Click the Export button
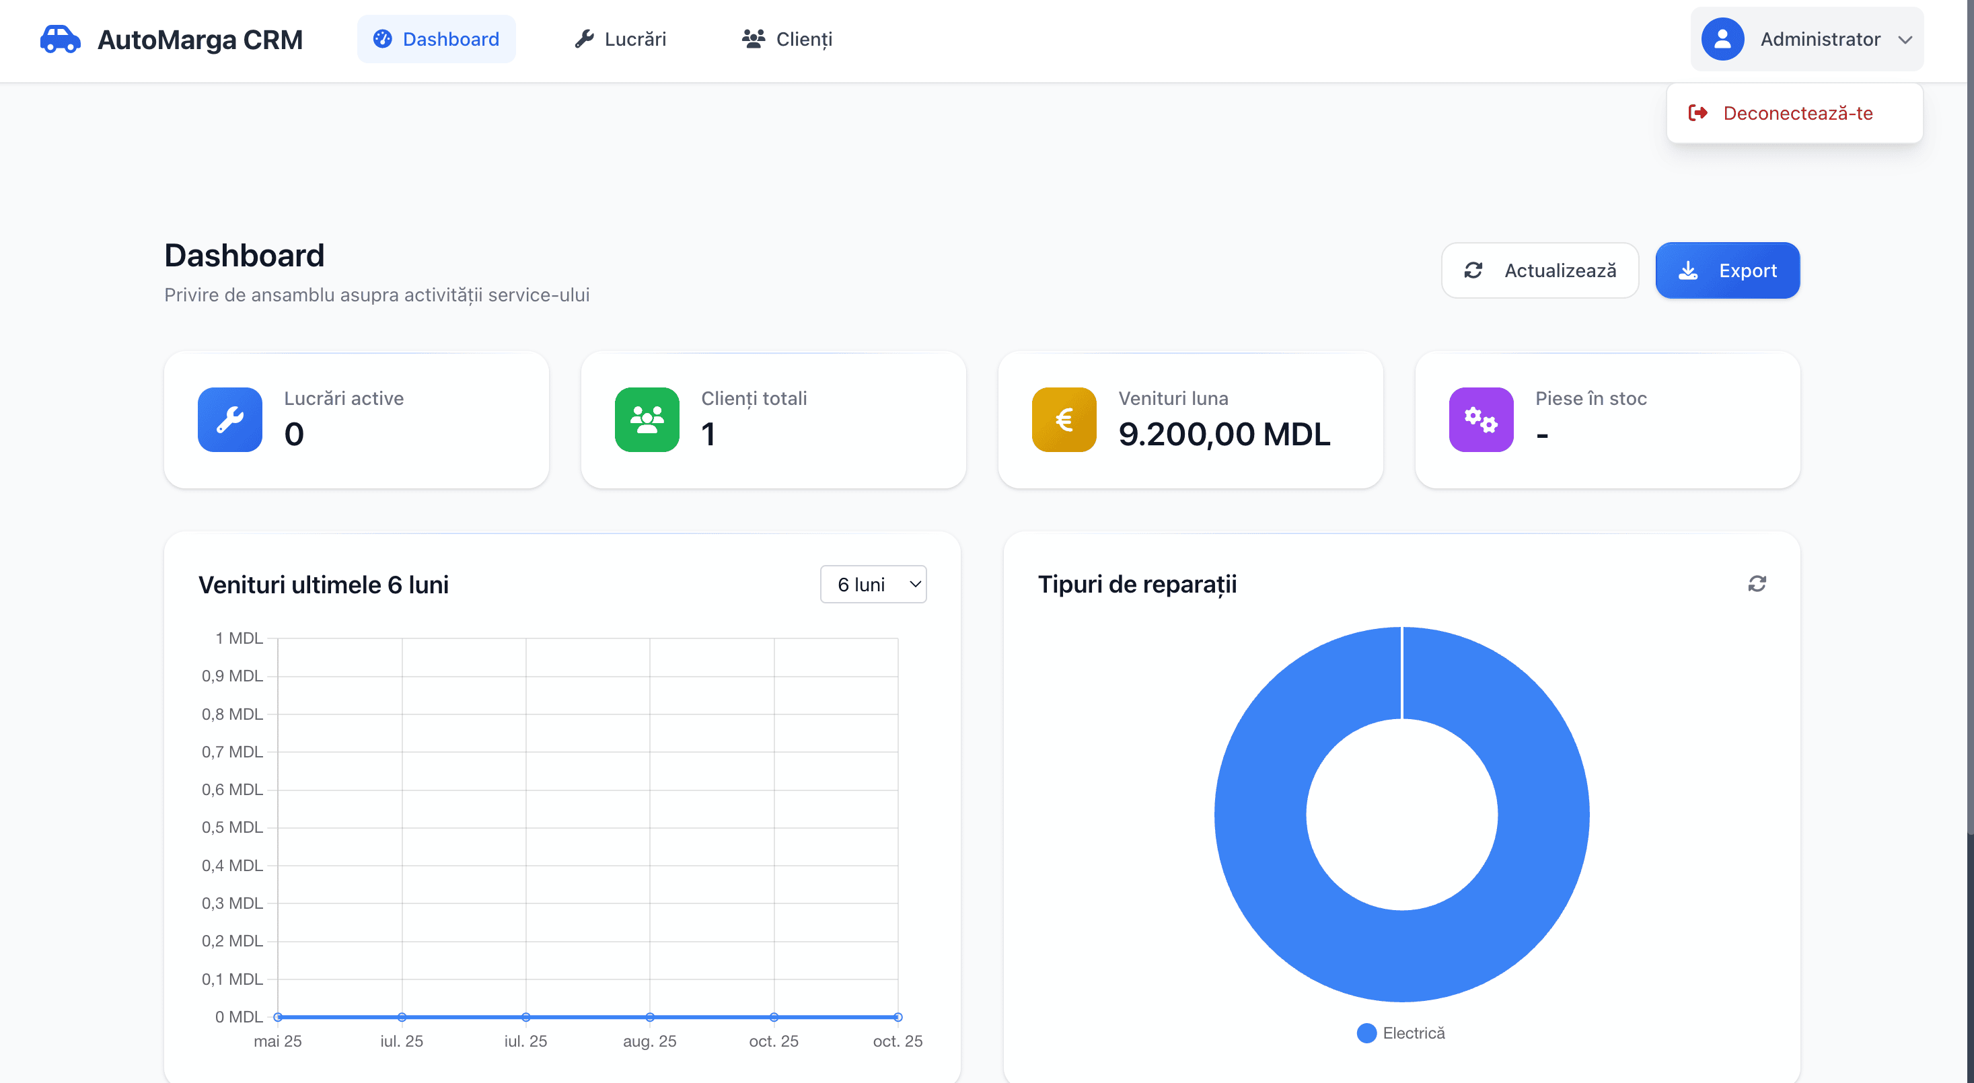The image size is (1974, 1083). tap(1727, 270)
